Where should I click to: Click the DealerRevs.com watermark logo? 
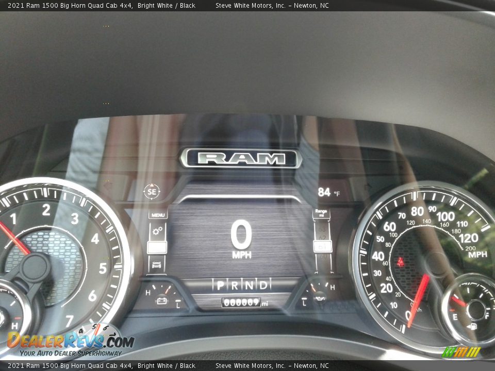[70, 342]
